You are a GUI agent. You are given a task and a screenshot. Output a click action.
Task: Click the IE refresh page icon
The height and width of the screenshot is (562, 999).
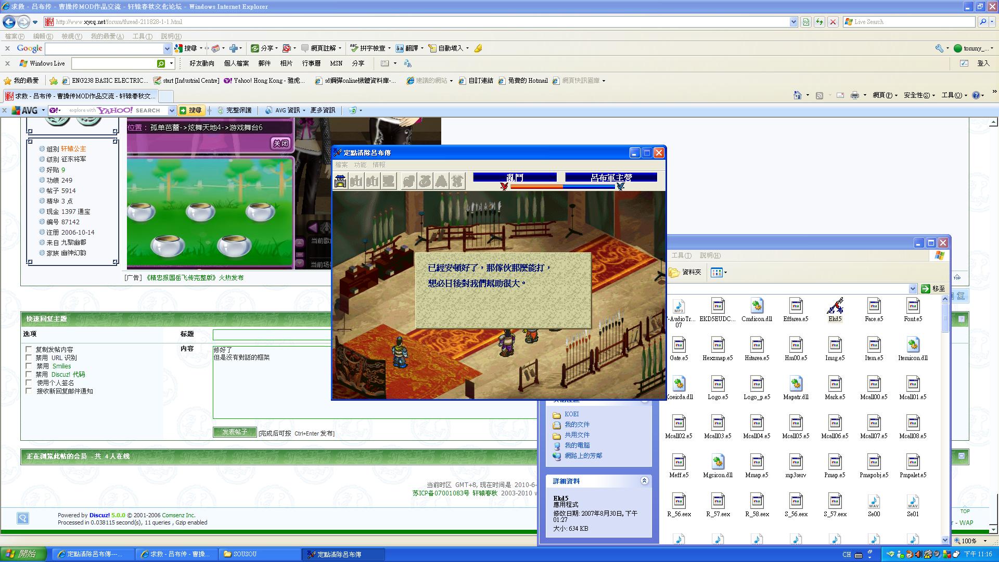819,22
